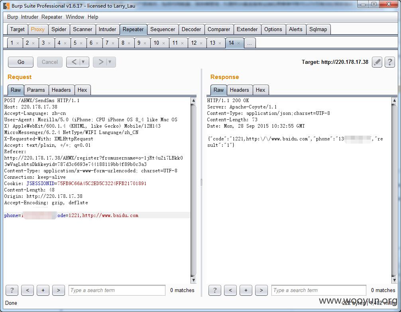Switch to the Proxy tab
This screenshot has width=401, height=312.
[x=37, y=30]
